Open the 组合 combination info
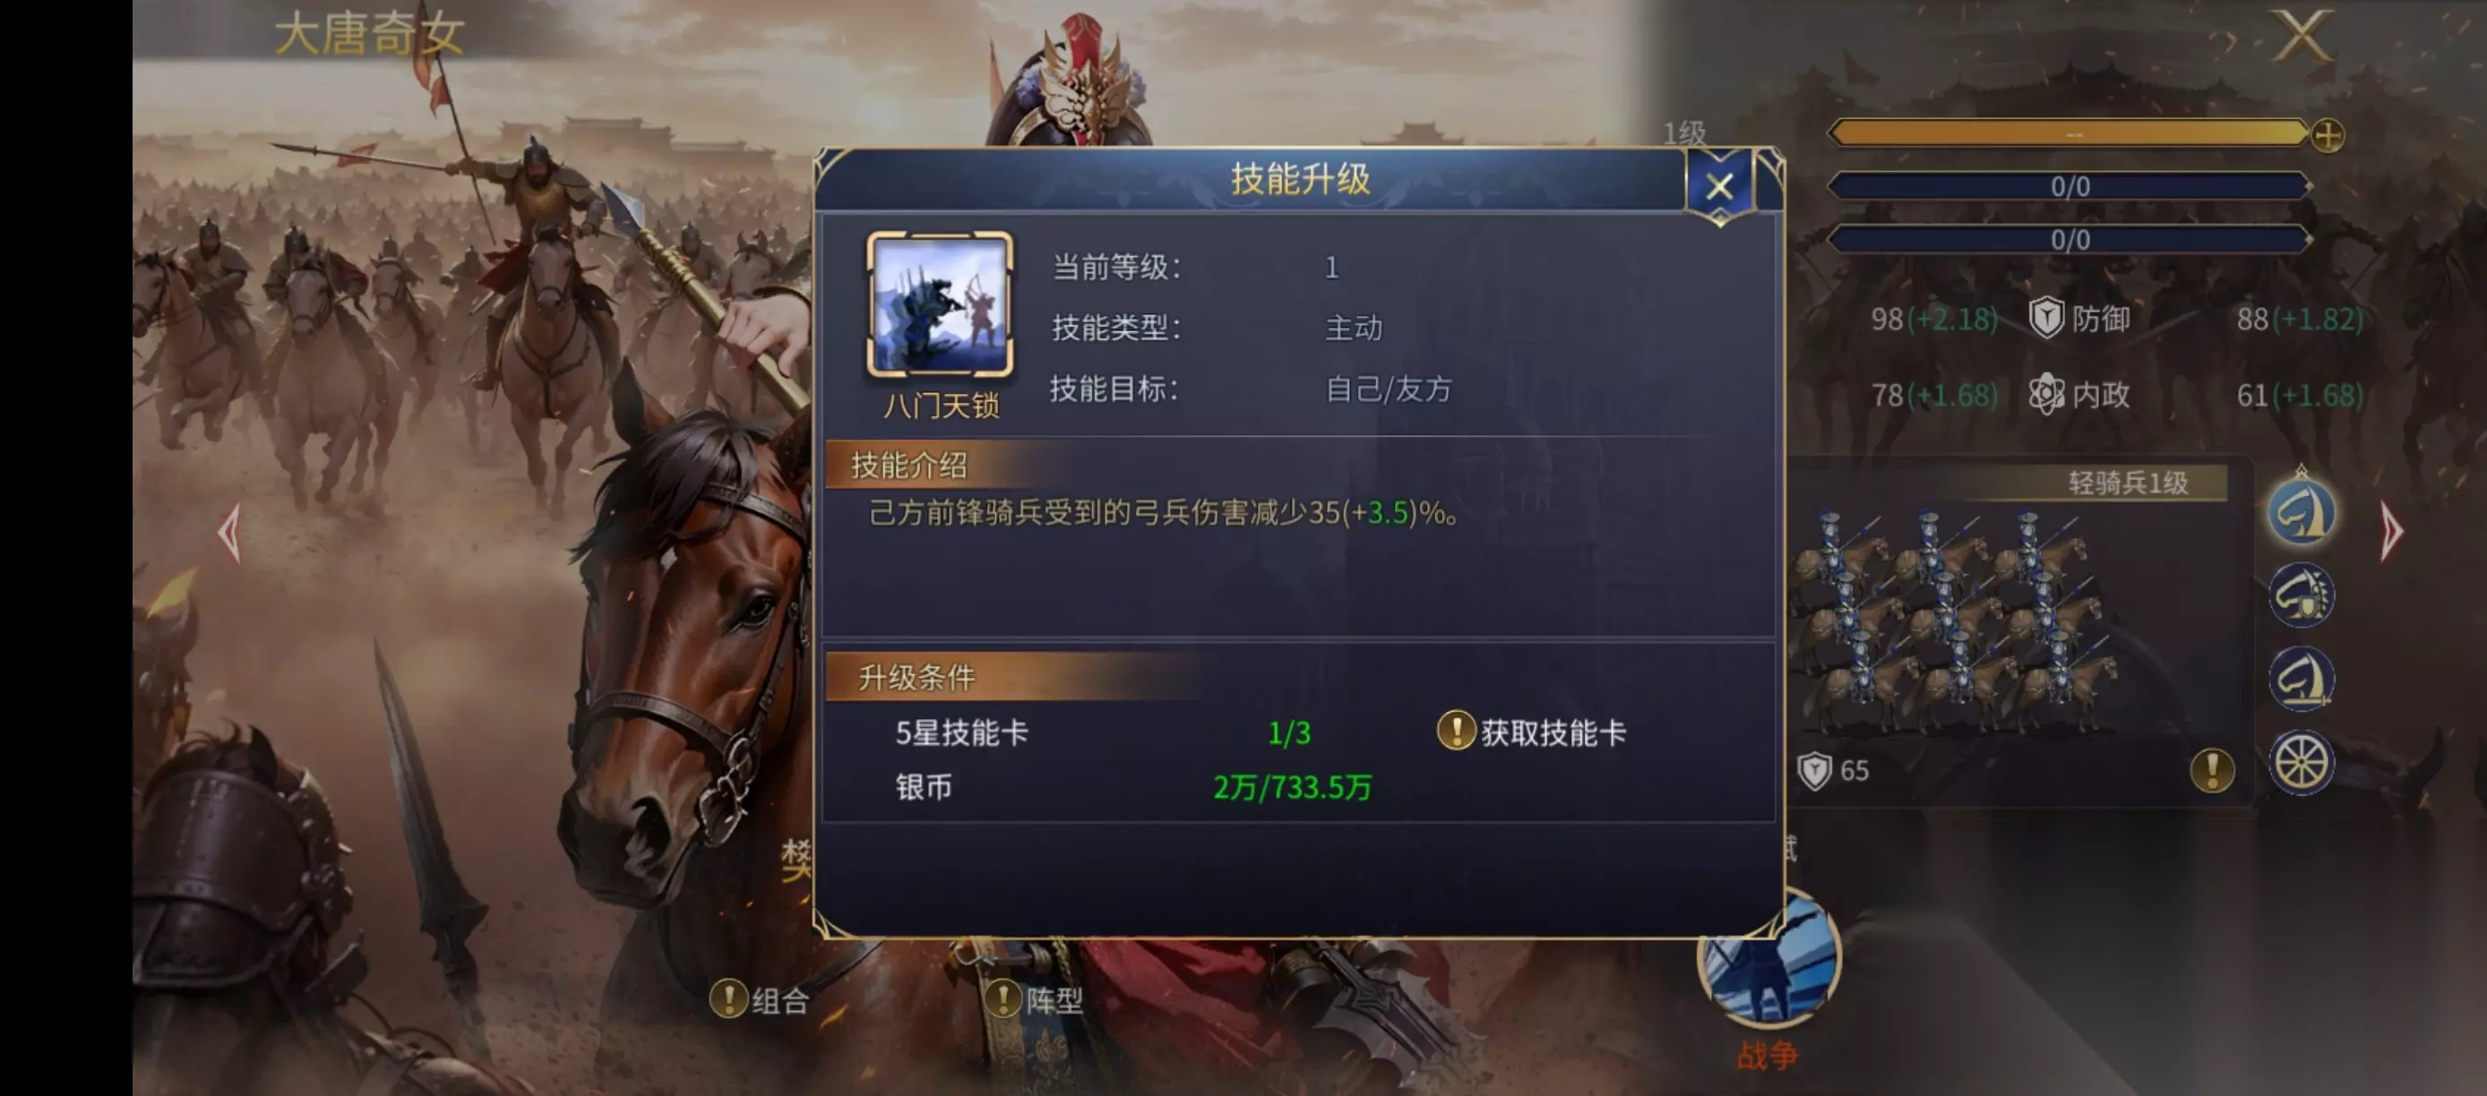Image resolution: width=2487 pixels, height=1096 pixels. coord(760,1000)
